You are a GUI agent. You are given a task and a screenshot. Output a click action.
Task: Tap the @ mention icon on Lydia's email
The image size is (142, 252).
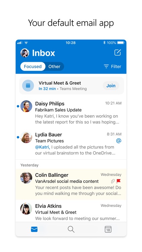pyautogui.click(x=119, y=141)
